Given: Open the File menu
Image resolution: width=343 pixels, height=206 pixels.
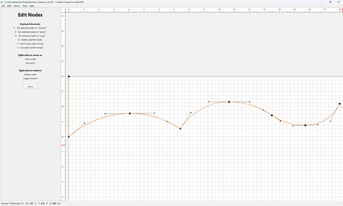Looking at the screenshot, I should coord(3,6).
